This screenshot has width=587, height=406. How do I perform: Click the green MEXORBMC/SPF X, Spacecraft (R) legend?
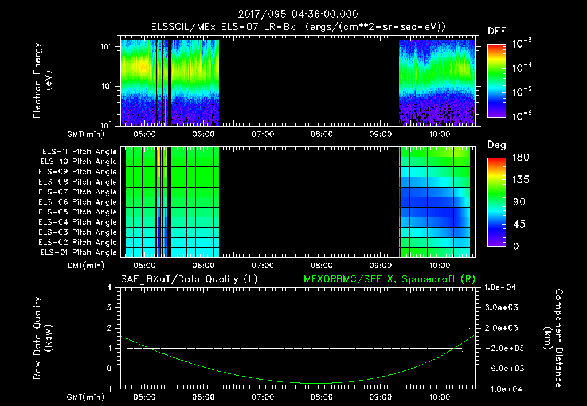point(389,279)
